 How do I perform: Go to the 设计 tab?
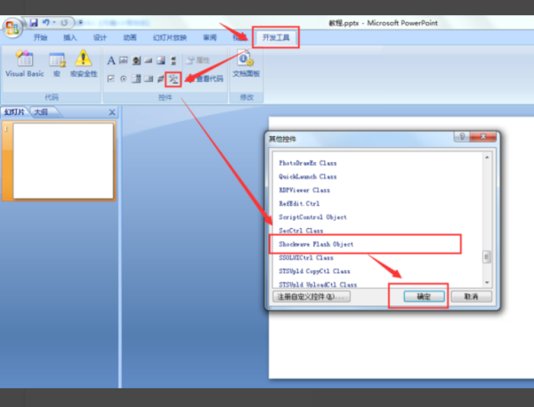pos(100,37)
